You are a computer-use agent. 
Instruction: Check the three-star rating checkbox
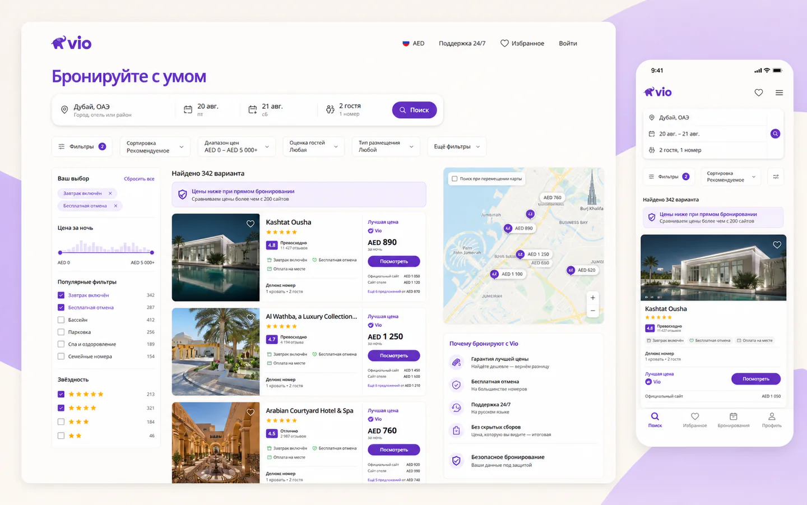(x=61, y=421)
